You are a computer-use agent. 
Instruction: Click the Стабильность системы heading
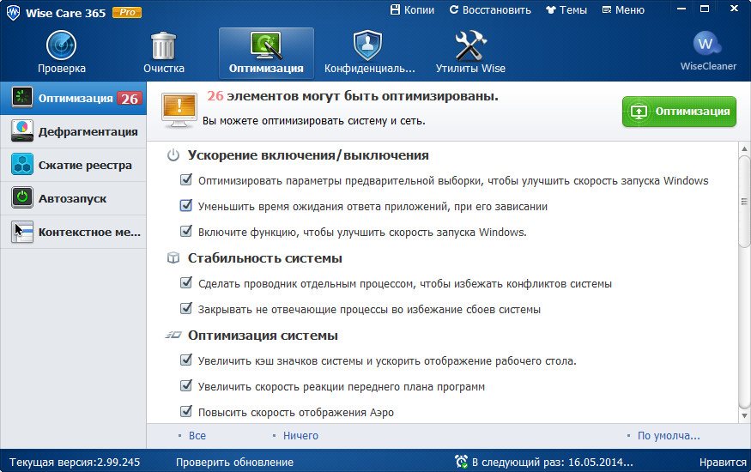point(265,258)
